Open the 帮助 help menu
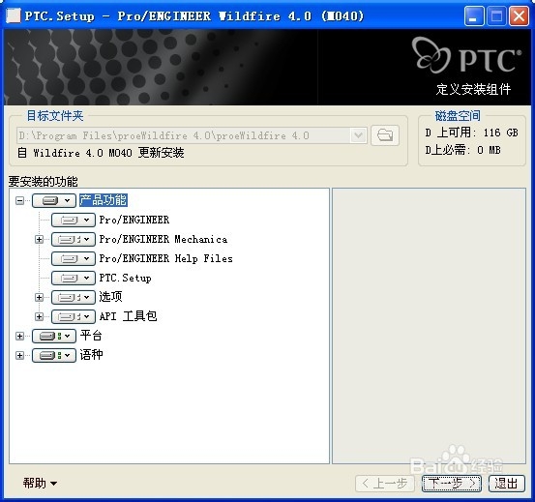The width and height of the screenshot is (535, 502). pos(40,484)
